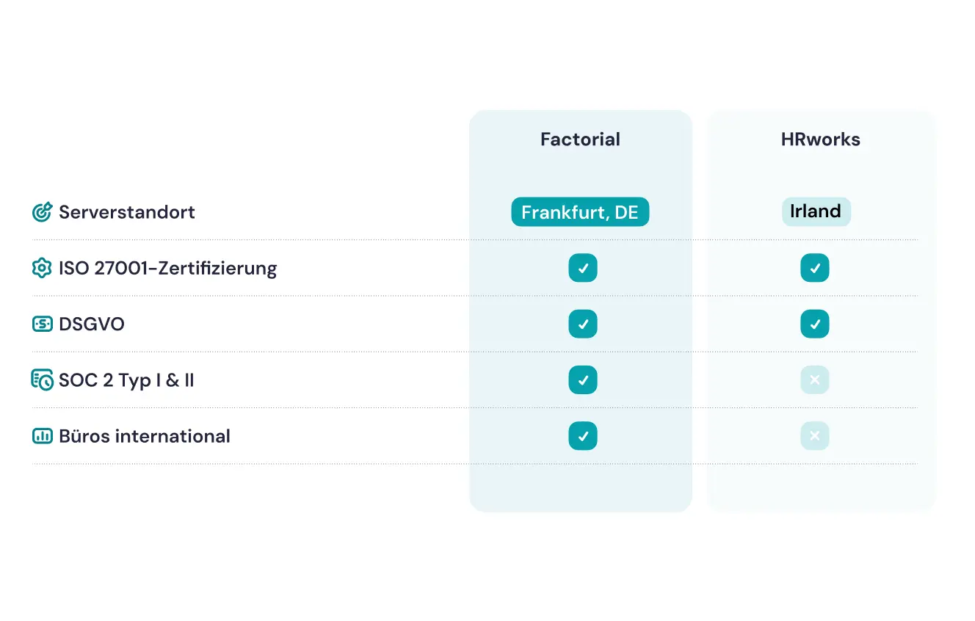The height and width of the screenshot is (621, 975).
Task: Click the Büros international label
Action: 145,436
